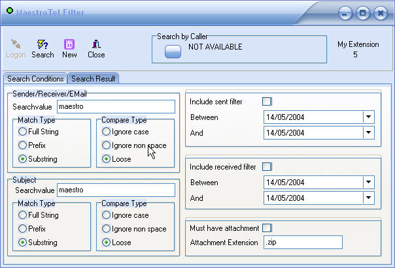Viewport: 395px width, 268px height.
Task: Click the green status dot in title bar
Action: point(10,11)
